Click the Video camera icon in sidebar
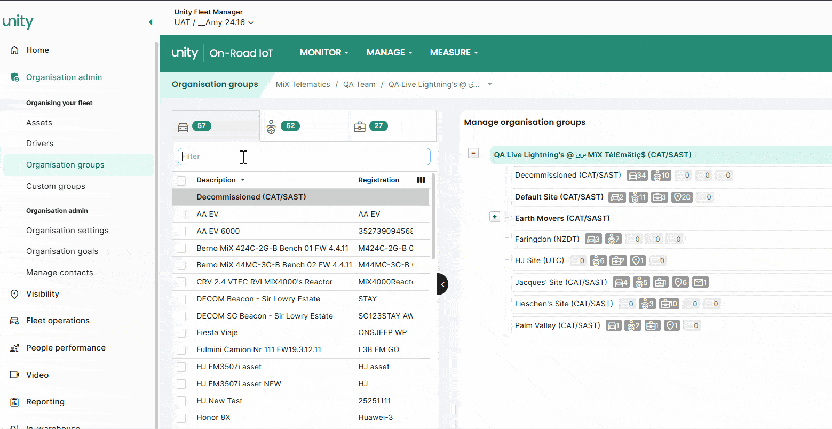832x429 pixels. (x=14, y=375)
